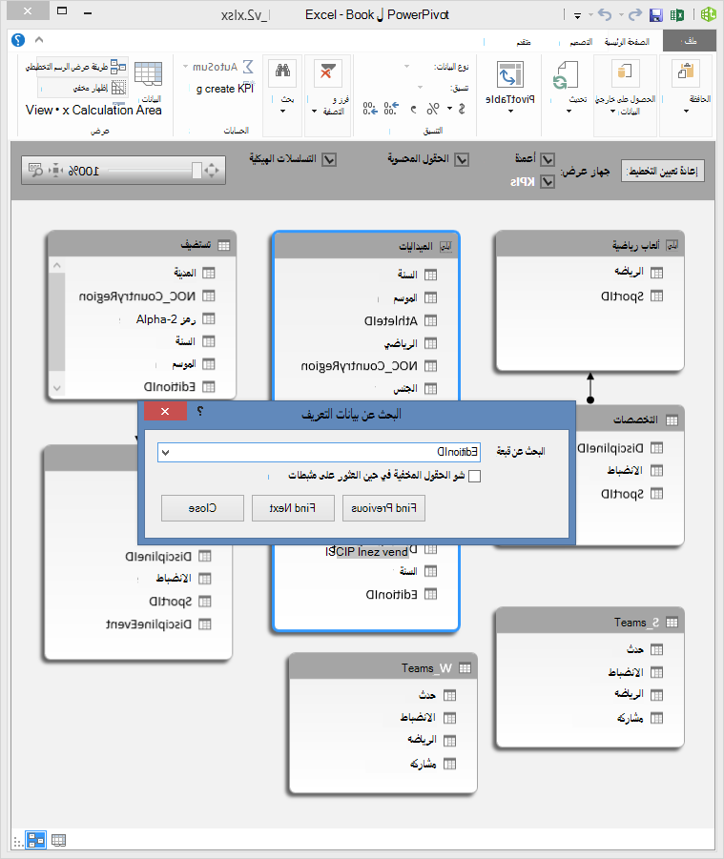Expand the الحافظة clipboard dropdown arrow
This screenshot has height=859, width=724.
pyautogui.click(x=686, y=112)
